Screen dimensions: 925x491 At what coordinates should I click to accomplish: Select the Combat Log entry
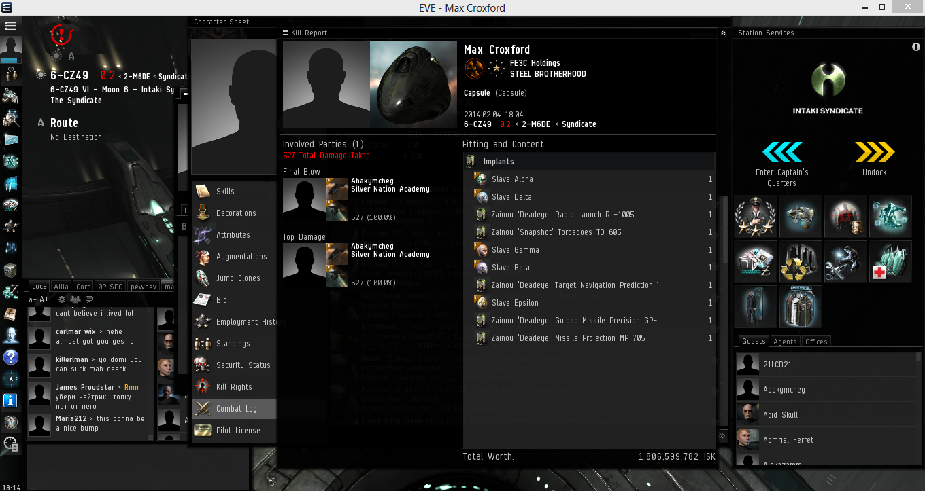pyautogui.click(x=234, y=409)
